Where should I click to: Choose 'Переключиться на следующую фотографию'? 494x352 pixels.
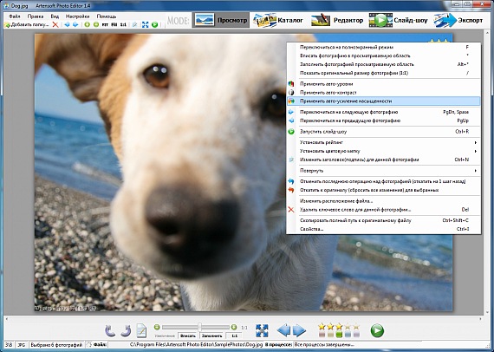click(383, 112)
